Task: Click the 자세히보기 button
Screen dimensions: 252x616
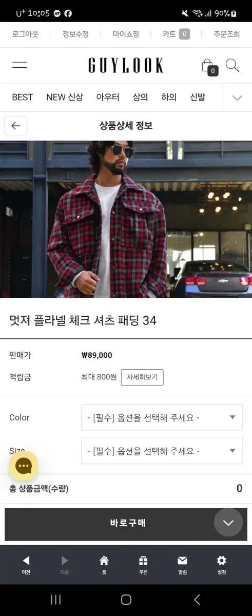Action: pos(142,377)
